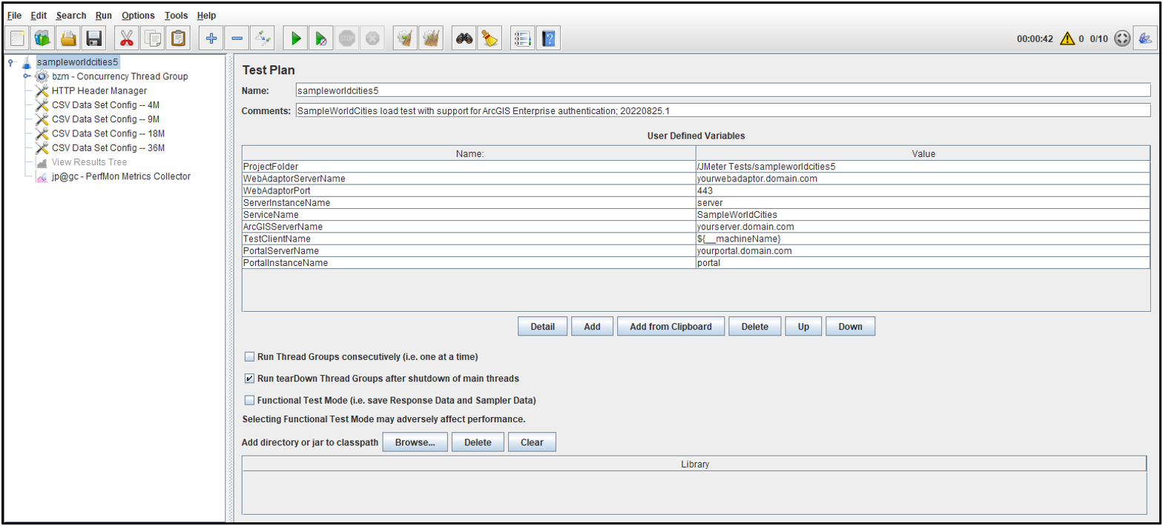Screen dimensions: 1163x526
Task: Select HTTP Header Manager tree item
Action: (x=99, y=90)
